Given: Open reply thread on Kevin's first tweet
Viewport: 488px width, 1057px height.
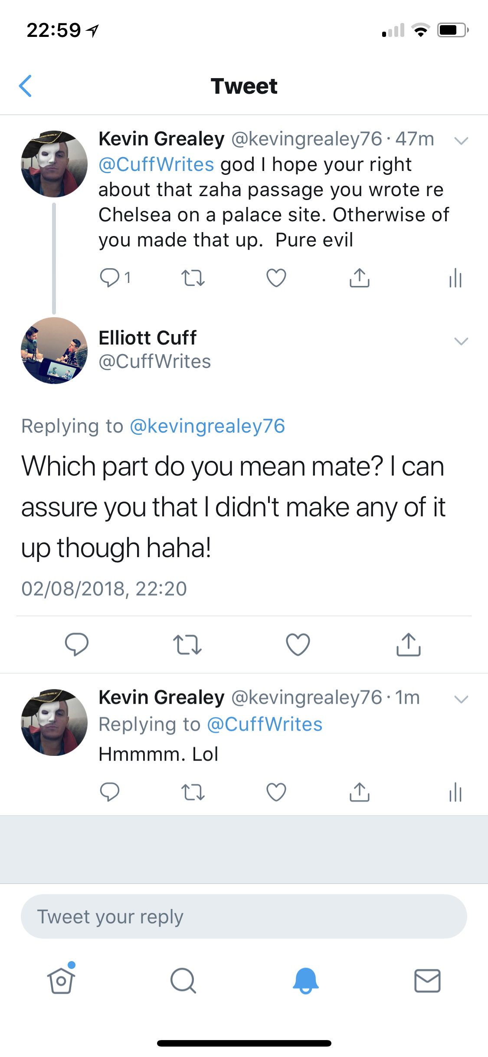Looking at the screenshot, I should pyautogui.click(x=110, y=278).
